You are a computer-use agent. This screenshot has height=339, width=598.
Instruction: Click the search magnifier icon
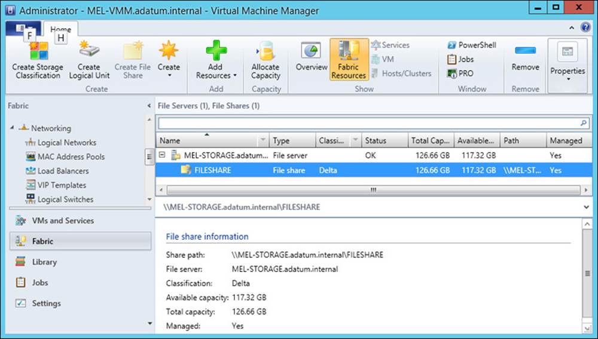coord(583,123)
